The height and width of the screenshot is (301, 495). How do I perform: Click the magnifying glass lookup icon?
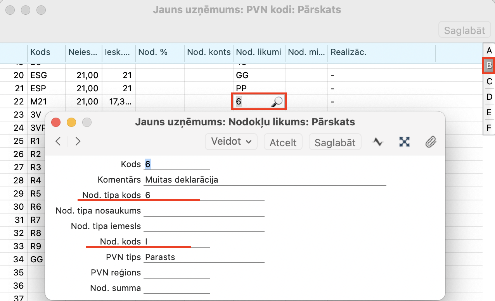277,102
